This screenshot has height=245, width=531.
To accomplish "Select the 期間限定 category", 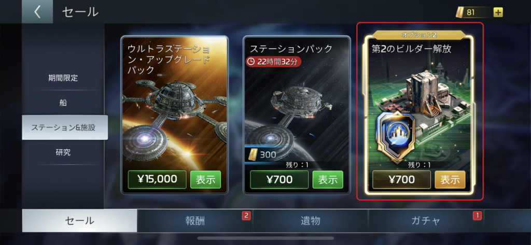I will click(x=63, y=78).
